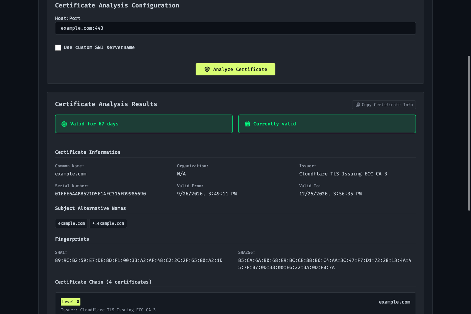Click Subject Alternative Names heading

(91, 208)
